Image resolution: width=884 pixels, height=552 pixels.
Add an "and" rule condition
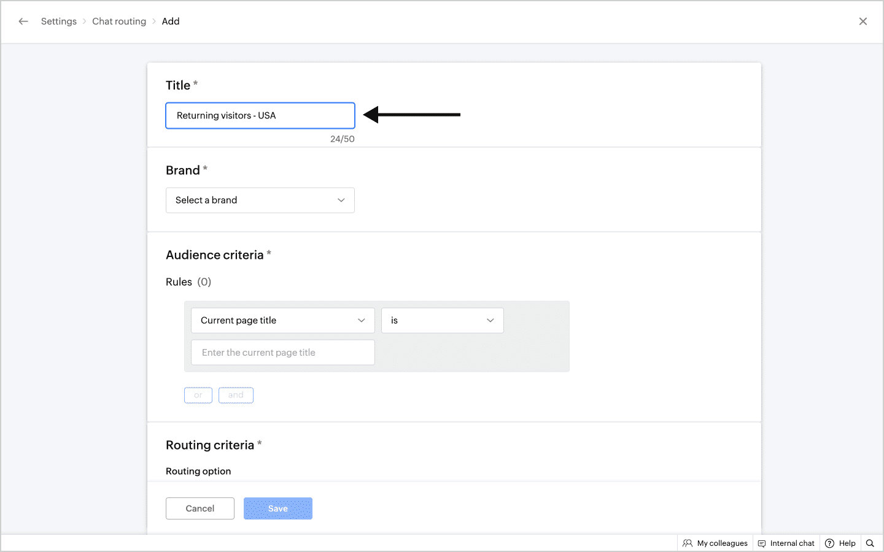coord(236,396)
